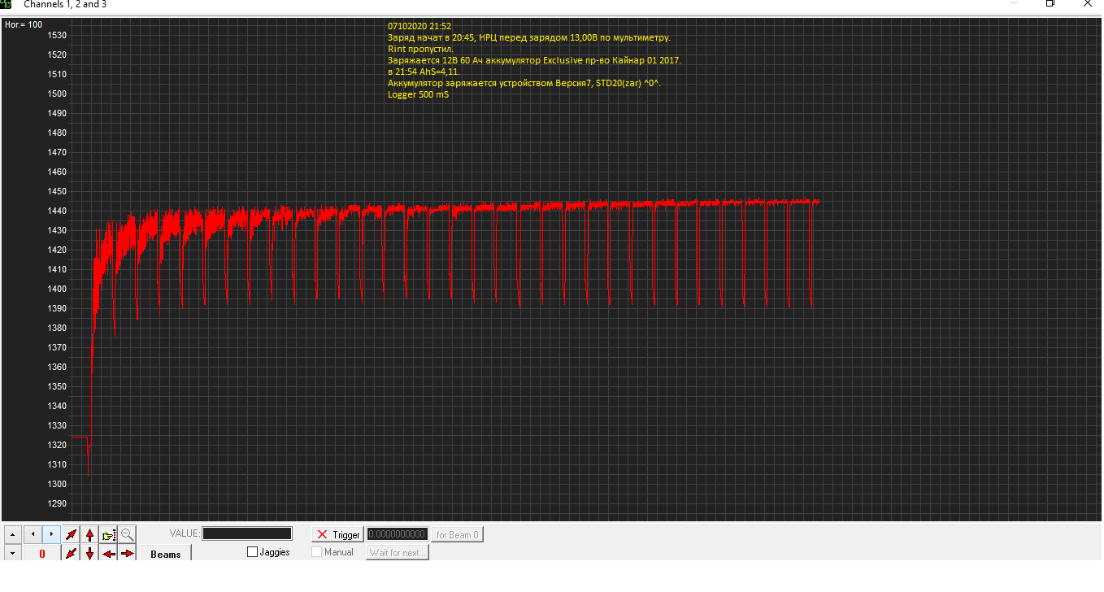Toggle the Manual checkbox
The image size is (1104, 592).
317,552
